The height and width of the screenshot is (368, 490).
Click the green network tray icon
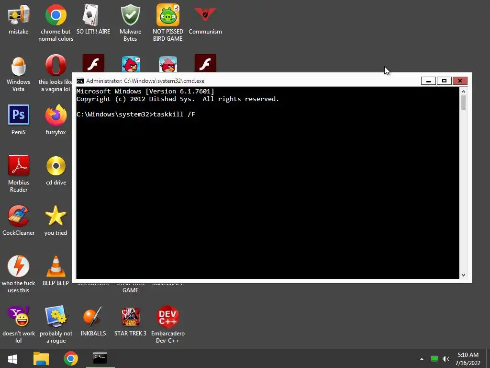tap(434, 359)
